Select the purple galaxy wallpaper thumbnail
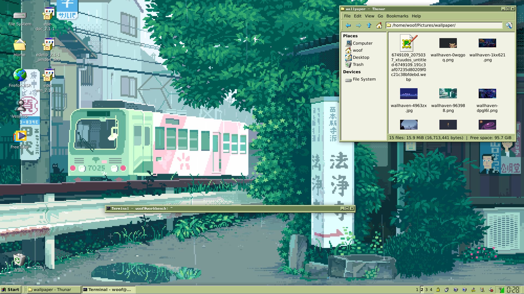The image size is (524, 294). [487, 125]
